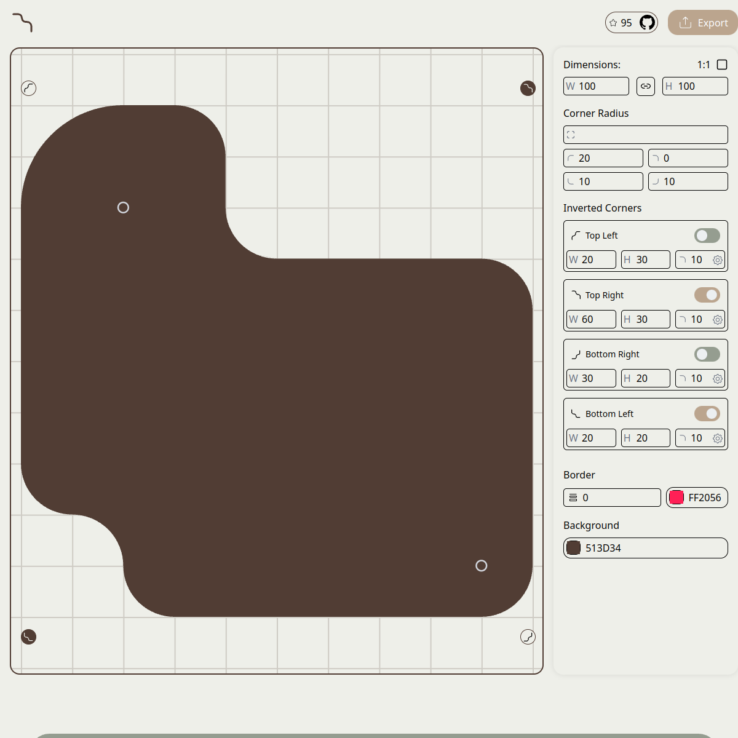Screen dimensions: 738x738
Task: Check the 1:1 aspect ratio checkbox
Action: [x=722, y=65]
